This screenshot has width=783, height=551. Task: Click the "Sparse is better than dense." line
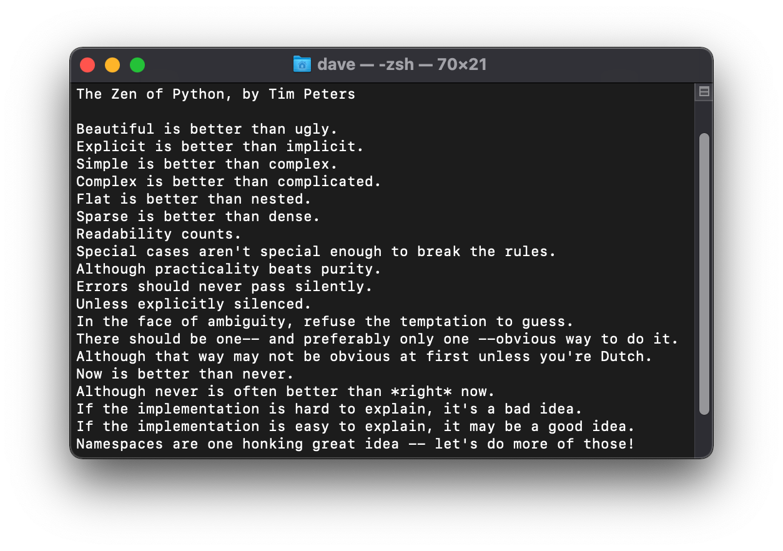(x=198, y=217)
